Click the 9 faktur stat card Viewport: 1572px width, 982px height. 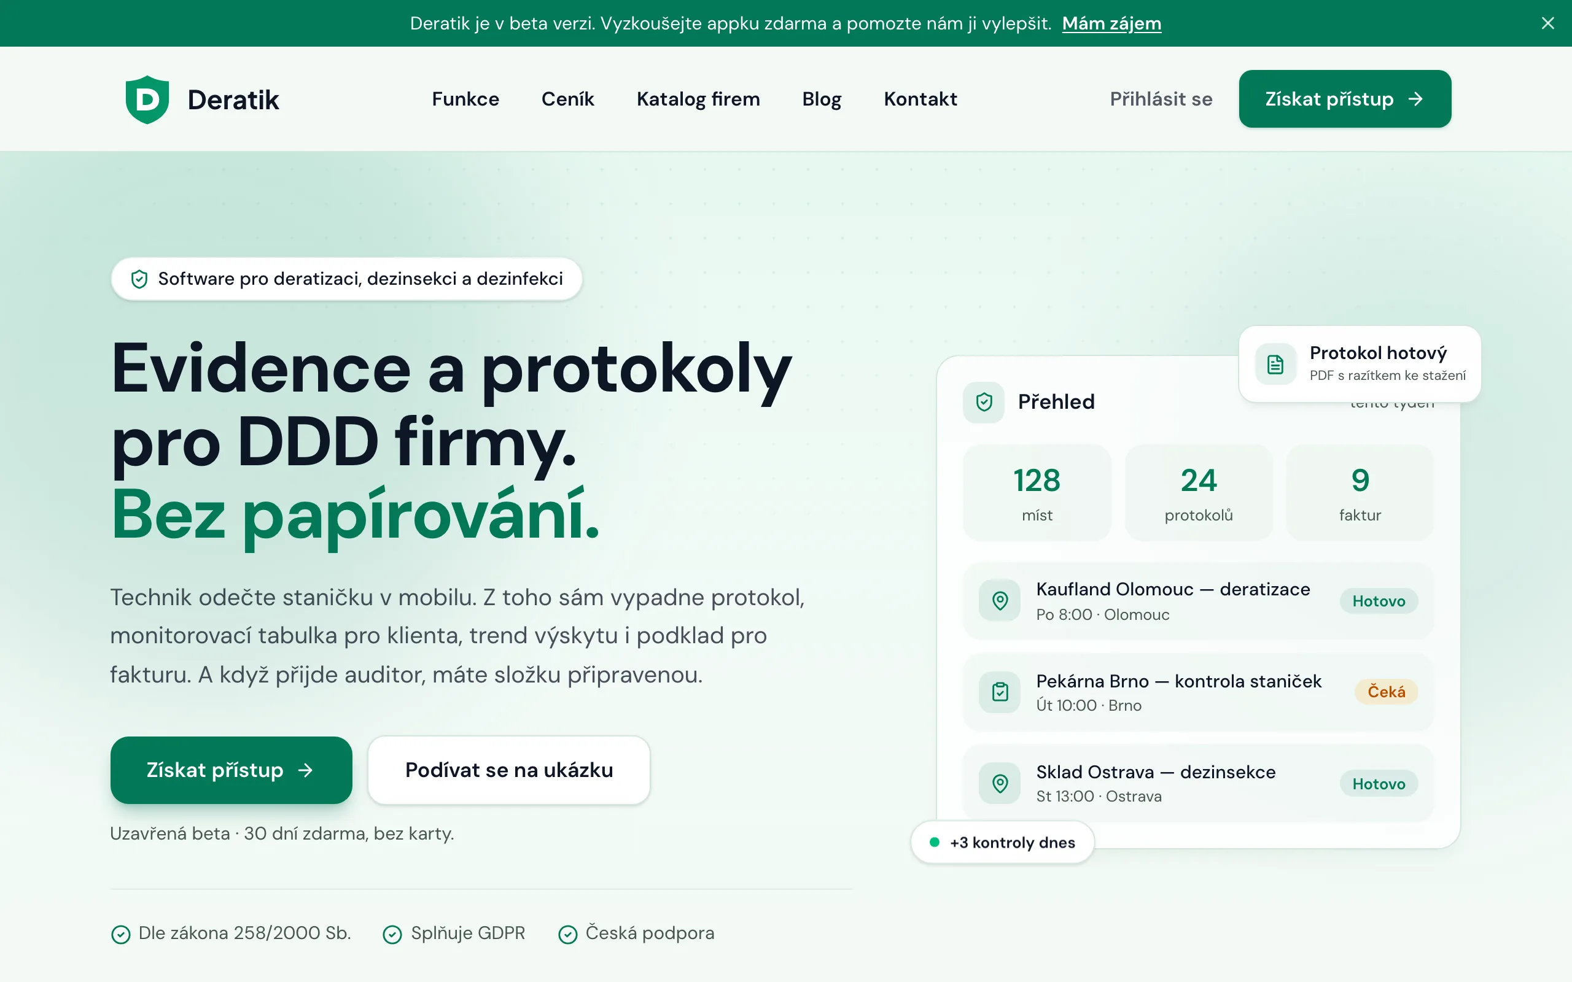[1360, 492]
